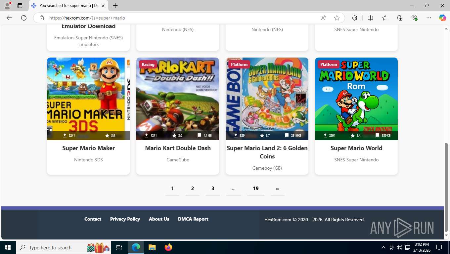Open Edge Settings and more menu
Viewport: 450px width, 254px height.
(x=429, y=18)
